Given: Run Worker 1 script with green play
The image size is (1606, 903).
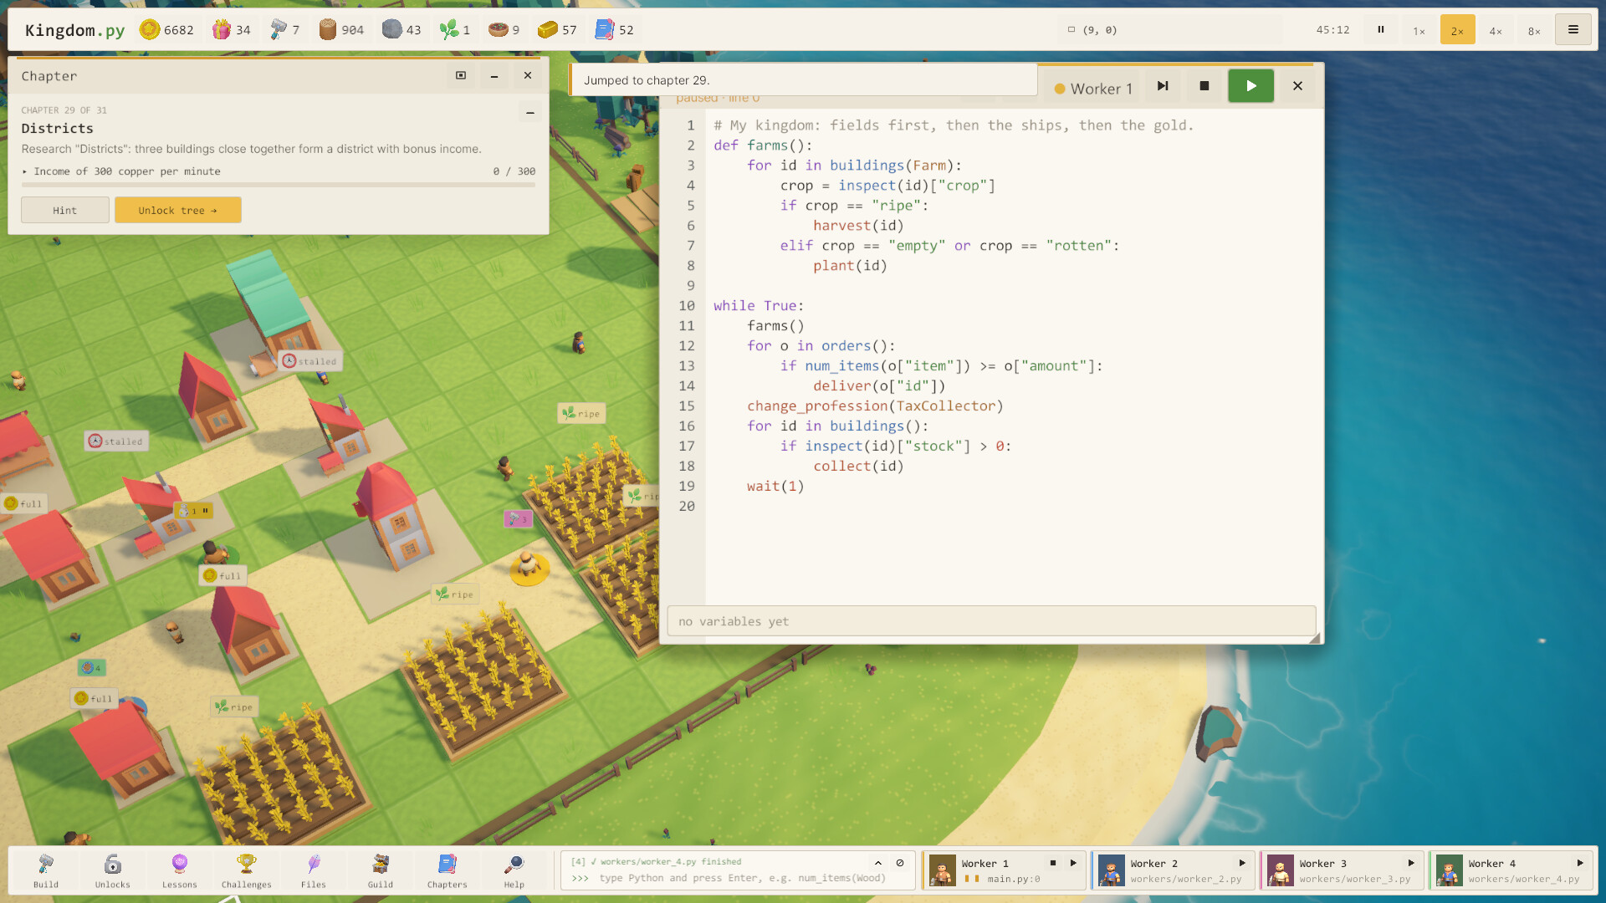Looking at the screenshot, I should [1251, 86].
